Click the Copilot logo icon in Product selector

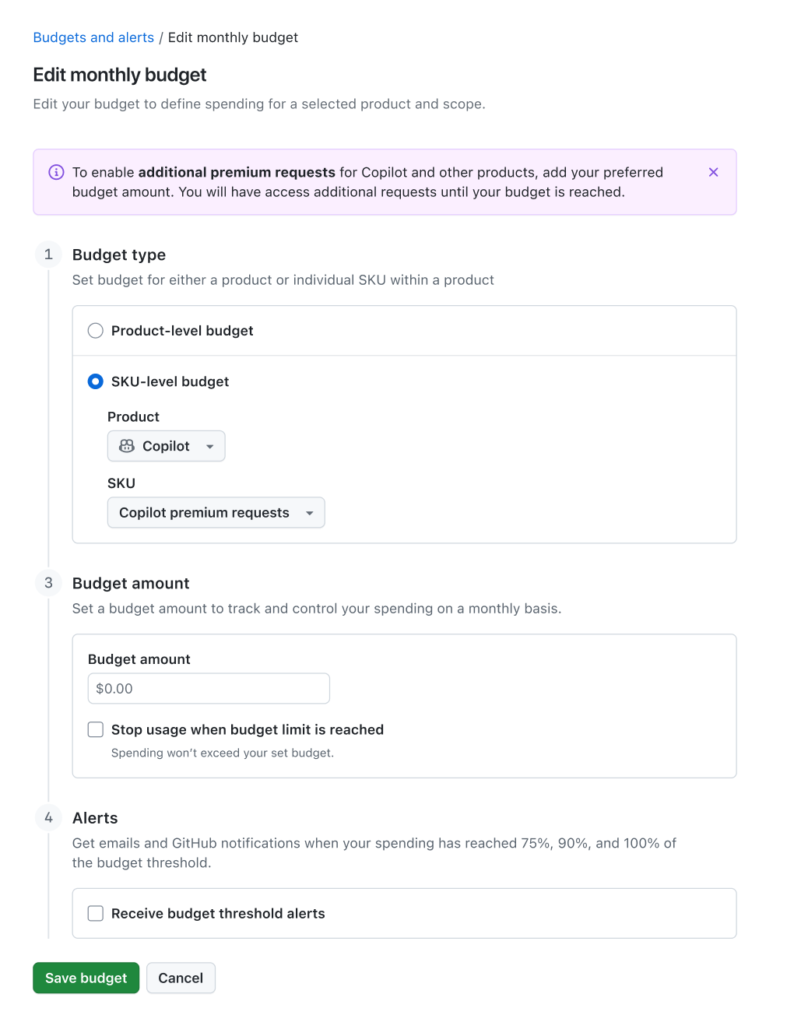coord(127,446)
